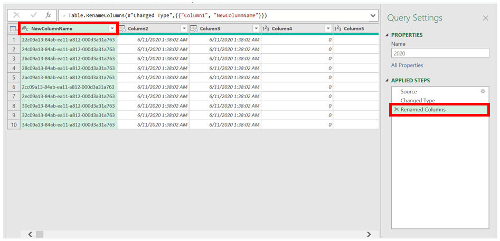The image size is (500, 241).
Task: Close the Query Settings pane
Action: pos(485,18)
